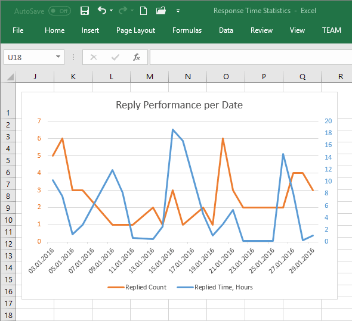Expand the Name Box dropdown arrow

(58, 57)
